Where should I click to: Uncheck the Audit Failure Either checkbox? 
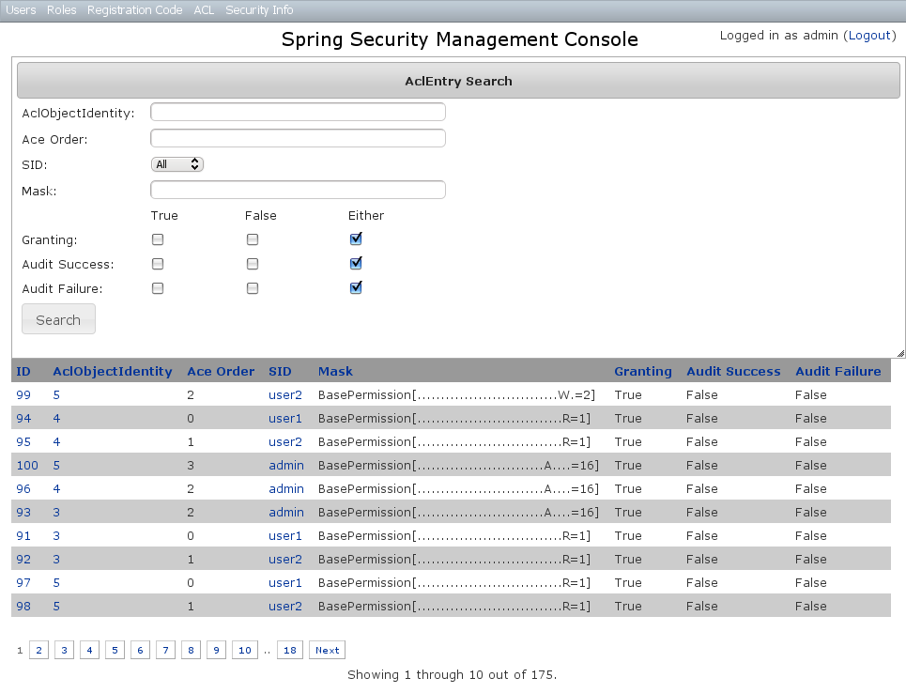356,288
